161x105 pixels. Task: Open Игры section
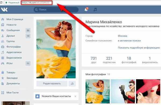(x=9, y=63)
